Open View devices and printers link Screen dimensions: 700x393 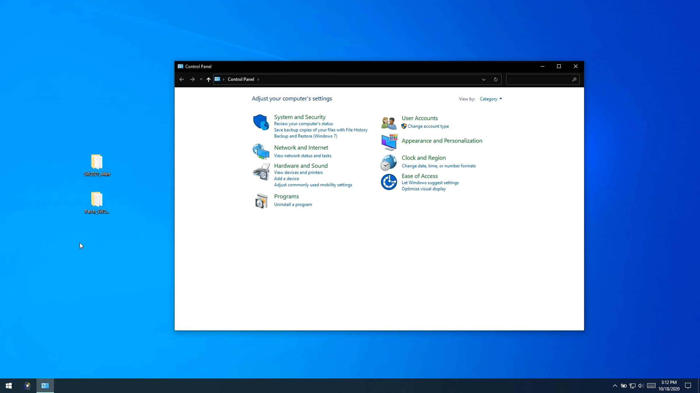298,173
